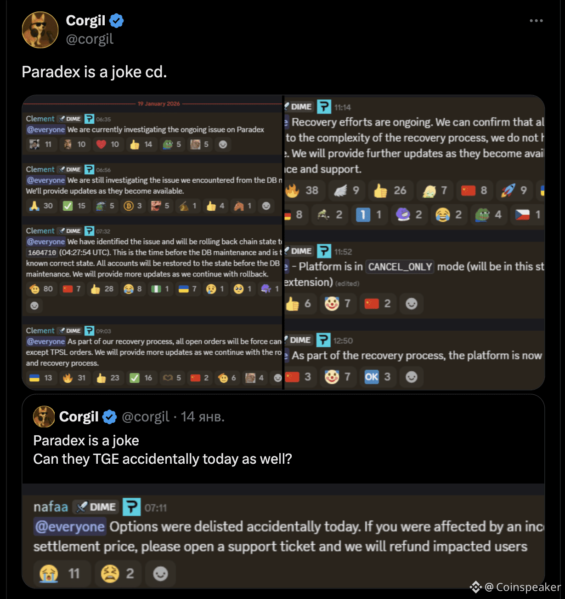Open the quoted tweet's Corgil name
The image size is (565, 599).
click(79, 417)
